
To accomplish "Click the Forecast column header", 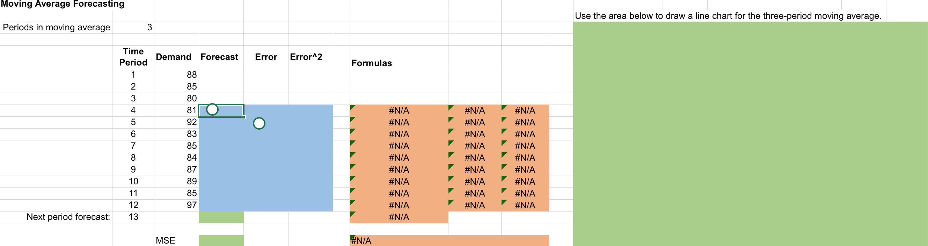I will (x=219, y=57).
